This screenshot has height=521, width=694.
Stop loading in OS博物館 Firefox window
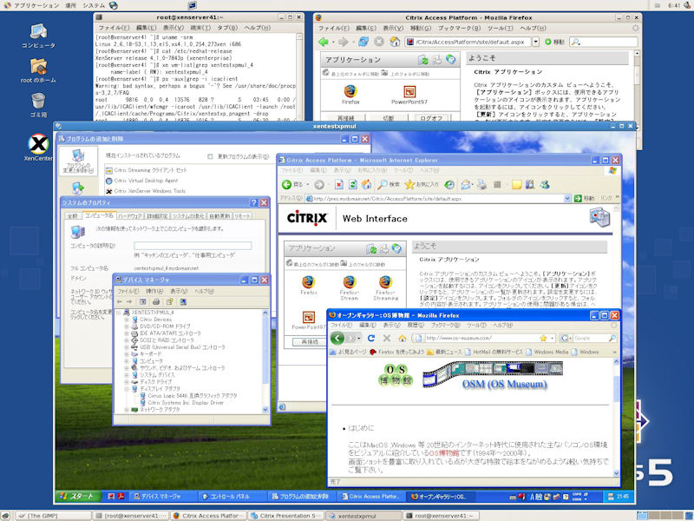pyautogui.click(x=386, y=338)
